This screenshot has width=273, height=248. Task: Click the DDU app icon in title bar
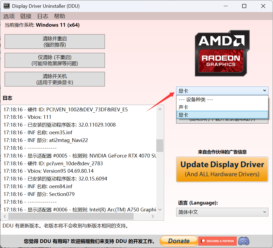tap(7, 6)
